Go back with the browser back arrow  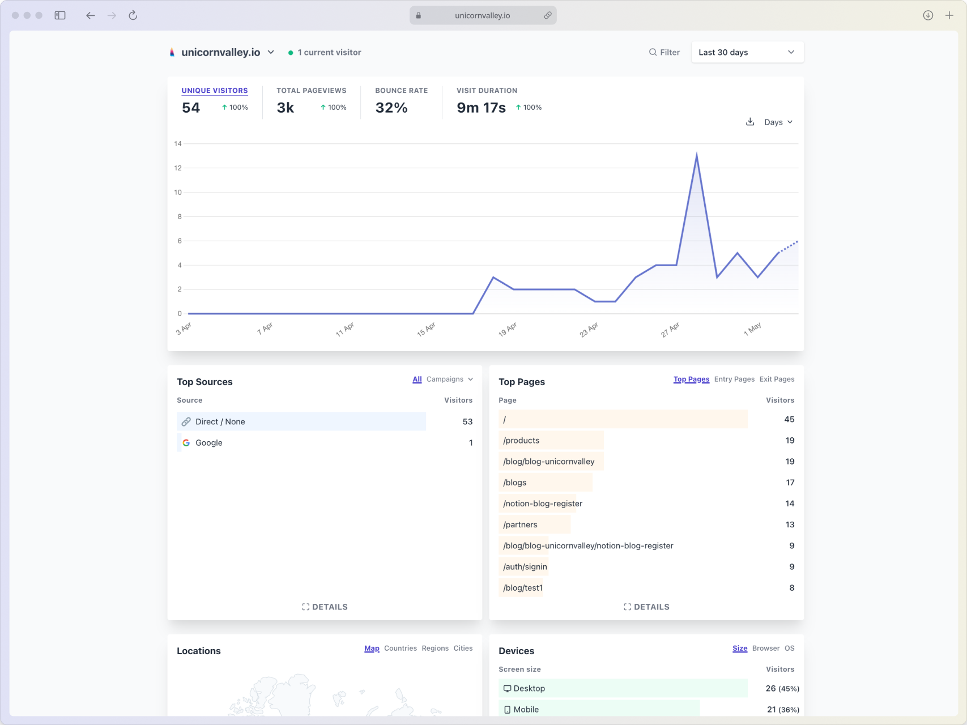91,15
